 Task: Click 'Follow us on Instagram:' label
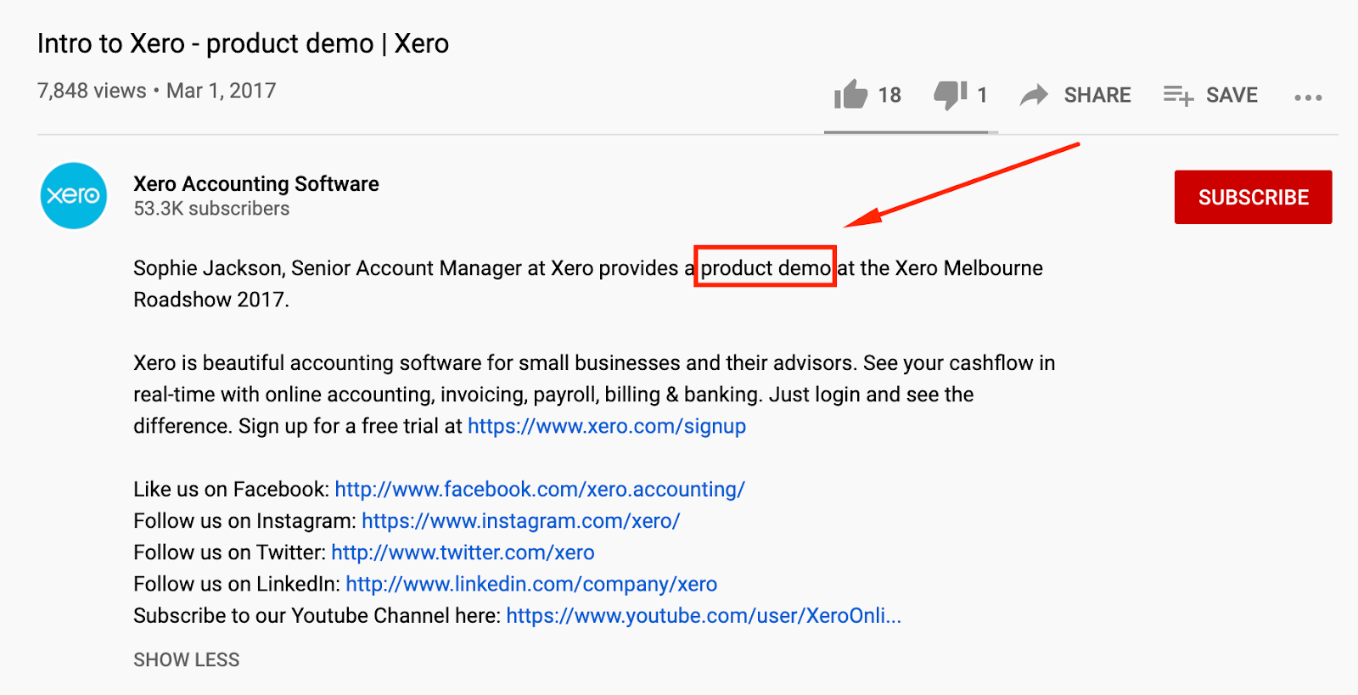point(244,521)
